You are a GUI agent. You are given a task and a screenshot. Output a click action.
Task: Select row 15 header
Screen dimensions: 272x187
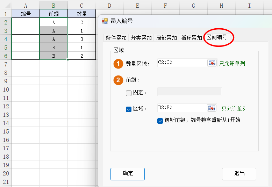click(6, 131)
